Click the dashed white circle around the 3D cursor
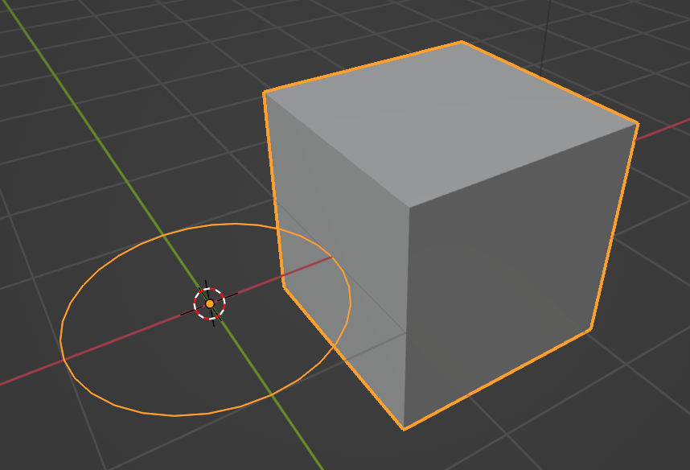 click(x=212, y=290)
